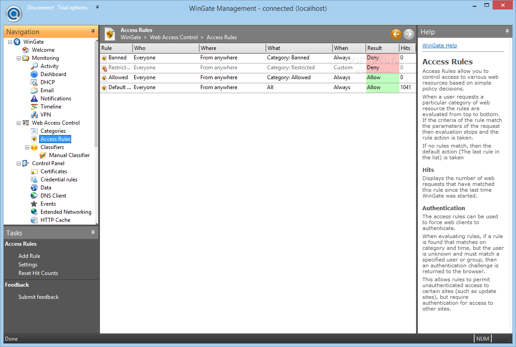Click Web Access Control in breadcrumb
This screenshot has width=516, height=347.
tap(174, 37)
